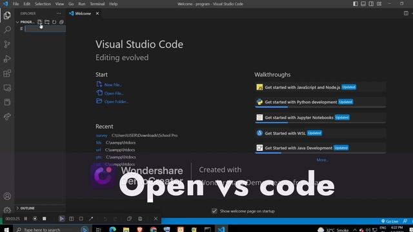
Task: Open the Go menu
Action: pos(71,4)
